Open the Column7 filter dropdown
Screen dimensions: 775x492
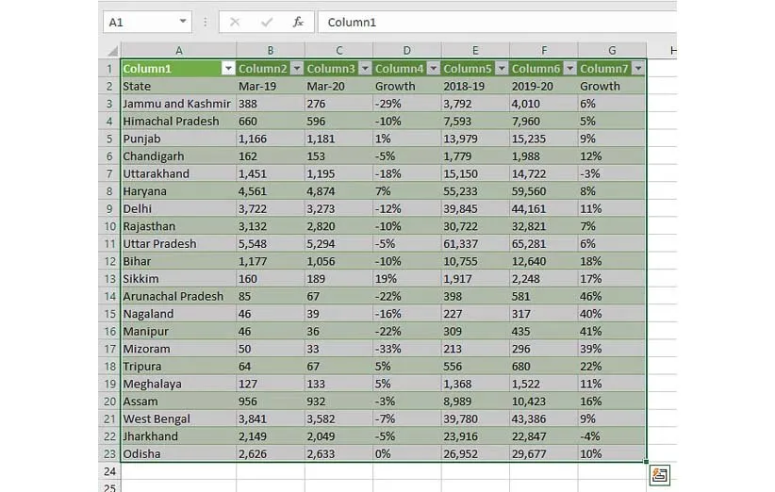coord(638,69)
